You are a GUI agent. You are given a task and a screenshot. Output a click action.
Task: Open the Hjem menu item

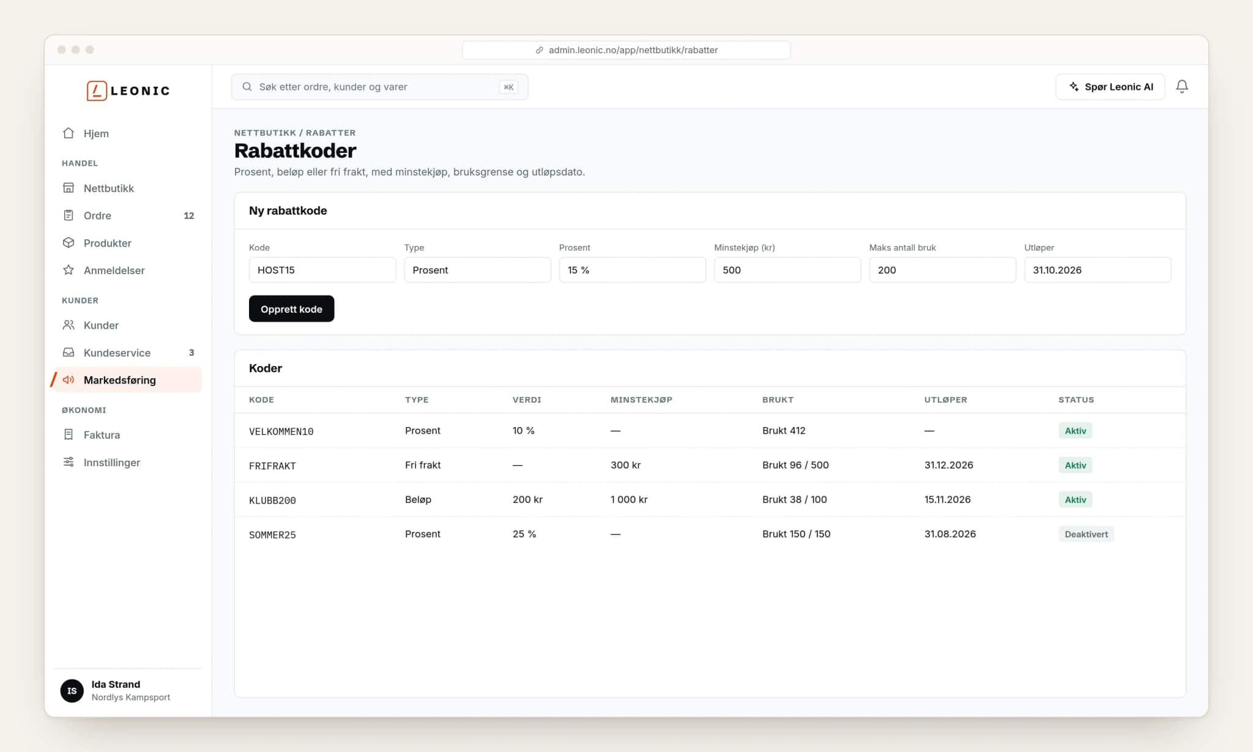click(128, 133)
